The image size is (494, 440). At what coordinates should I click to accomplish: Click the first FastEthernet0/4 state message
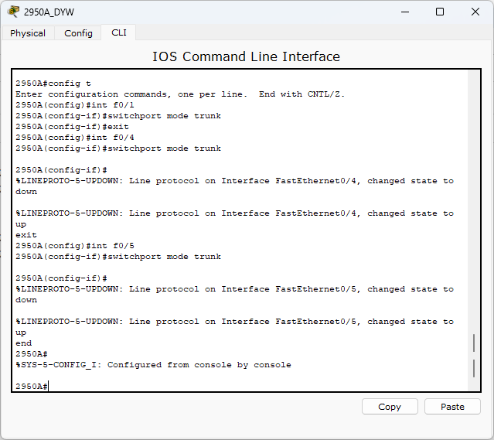tap(235, 186)
